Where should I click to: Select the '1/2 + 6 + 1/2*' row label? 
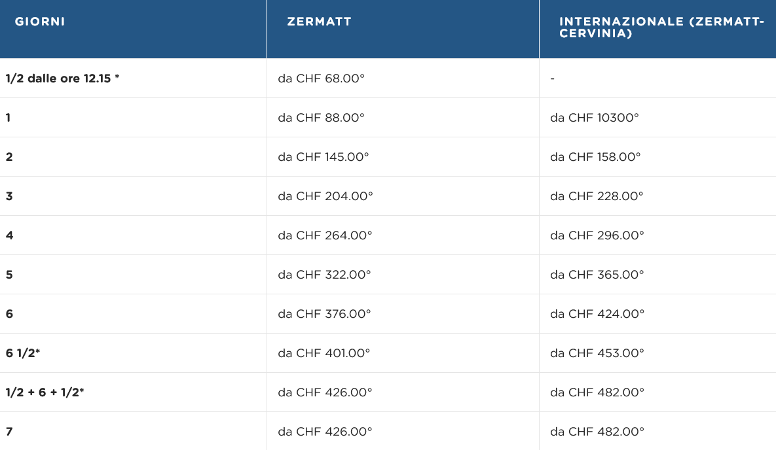coord(45,392)
